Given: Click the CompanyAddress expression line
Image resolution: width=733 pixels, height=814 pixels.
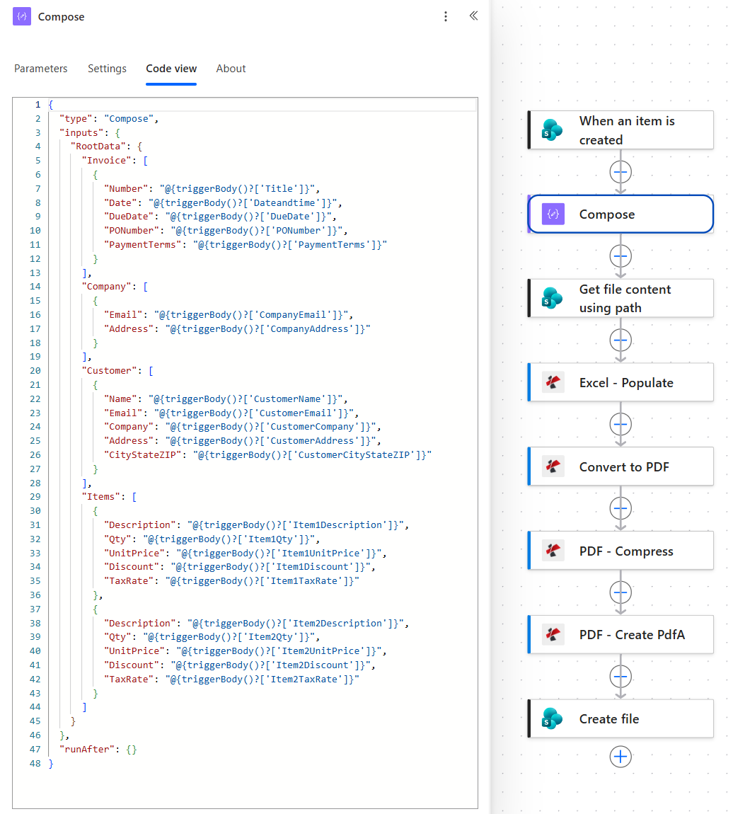Looking at the screenshot, I should [x=237, y=328].
